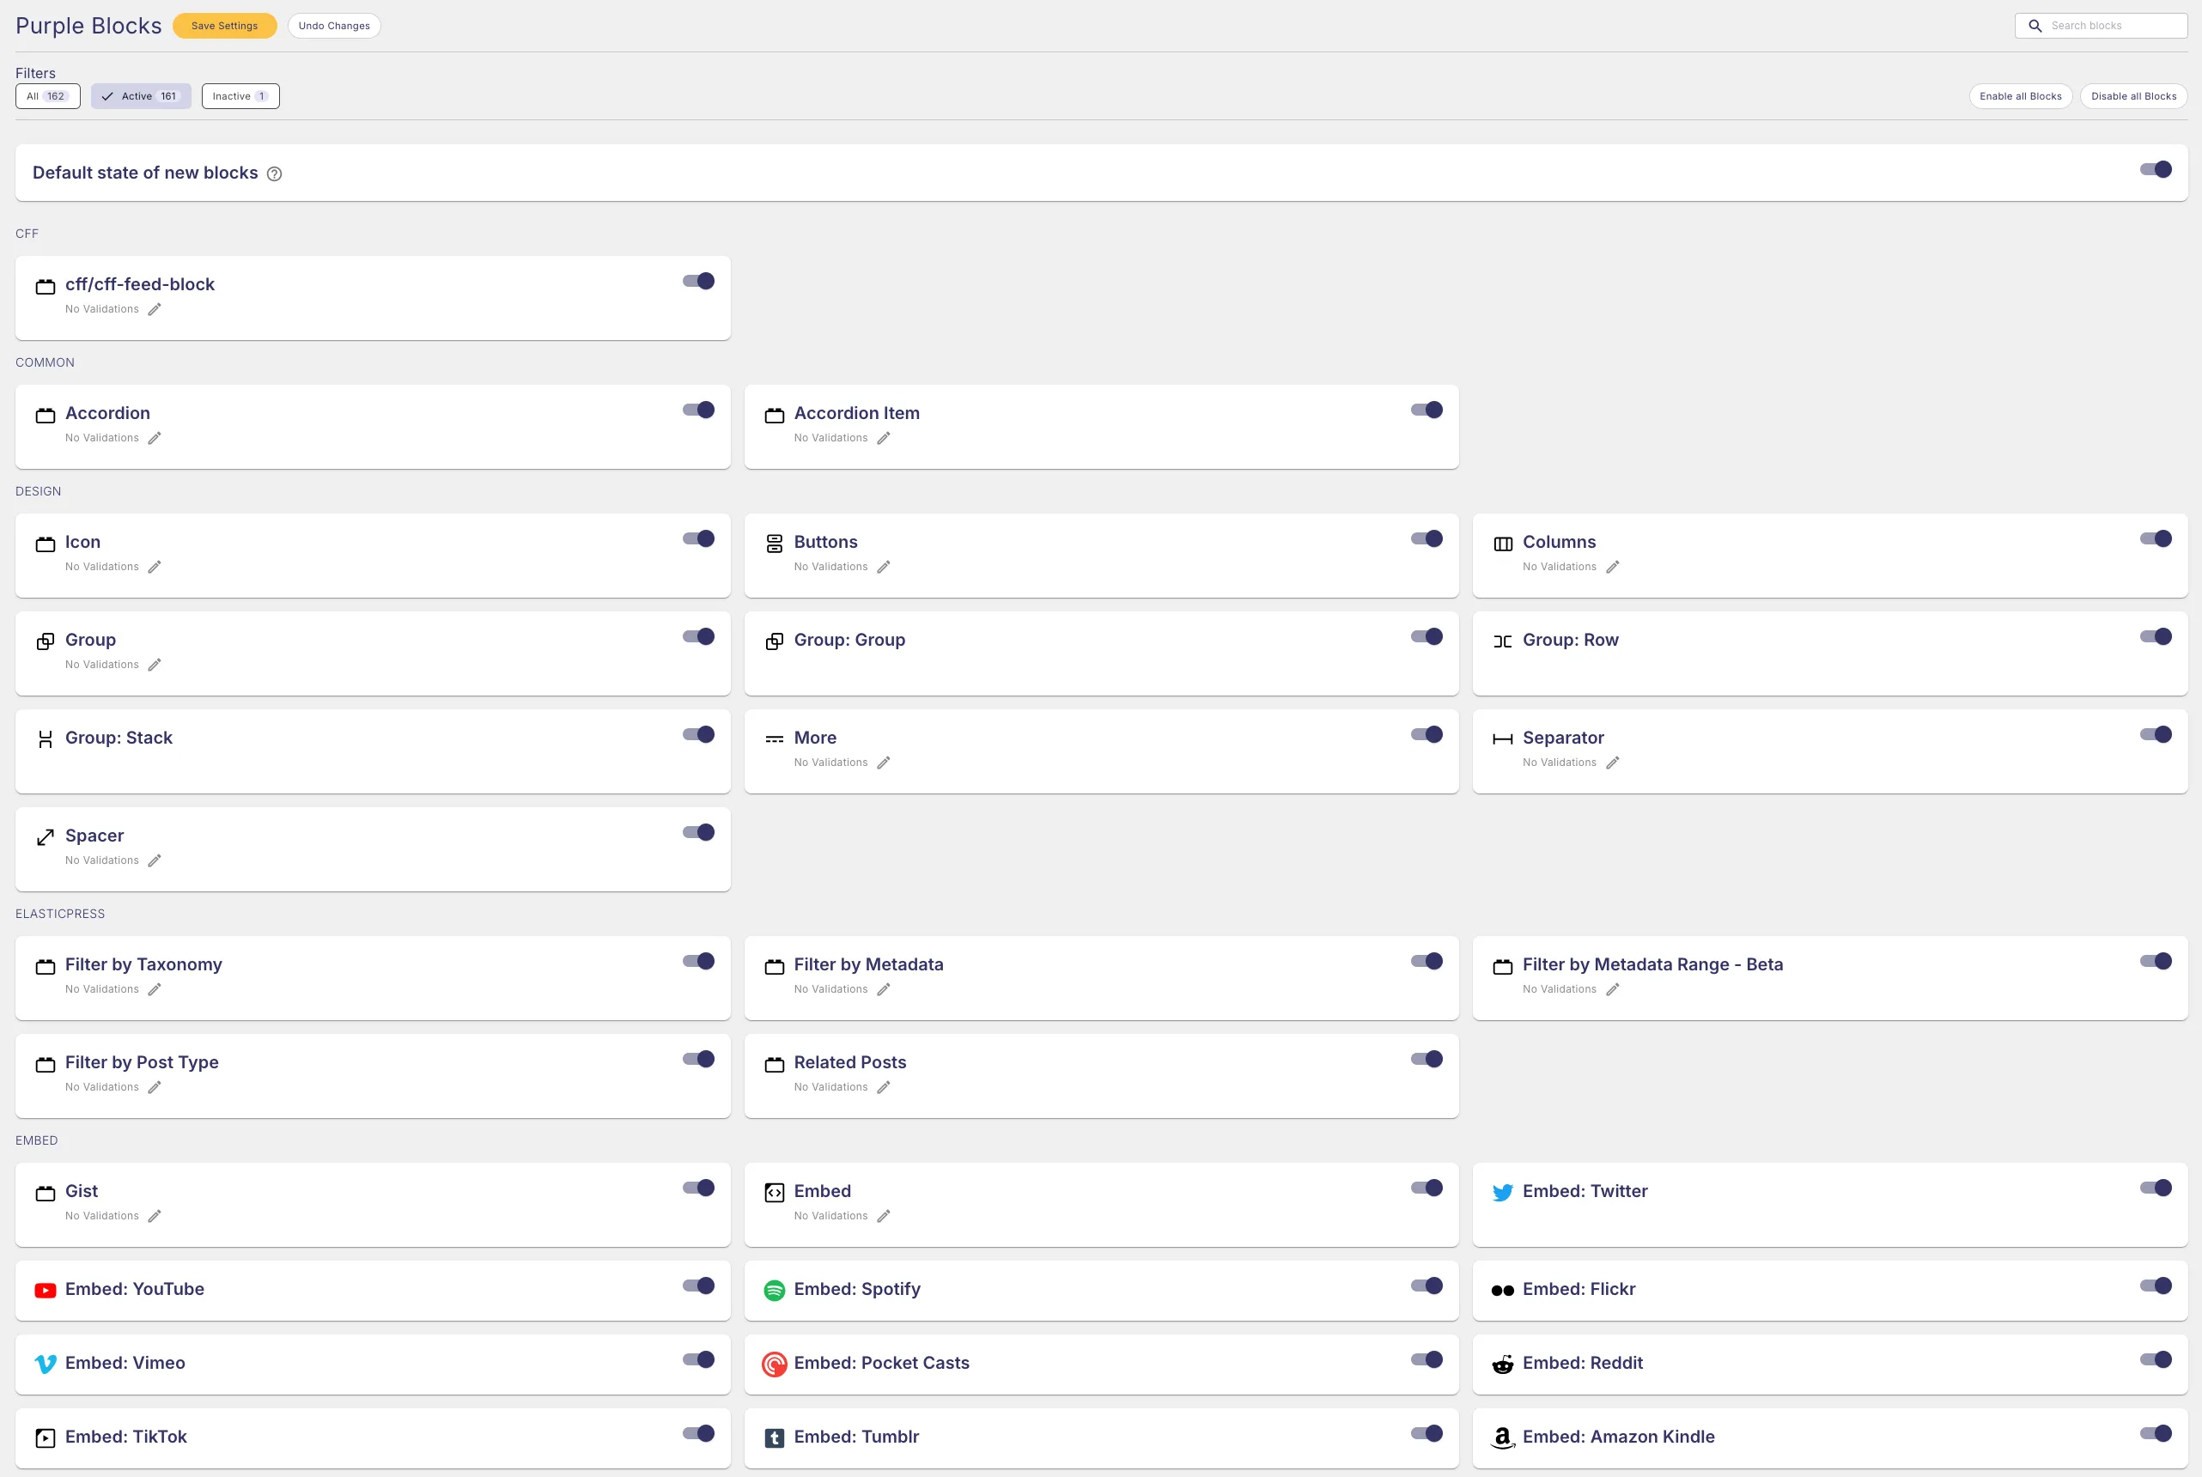This screenshot has width=2202, height=1477.
Task: Edit validations pencil for Spacer block
Action: point(155,861)
